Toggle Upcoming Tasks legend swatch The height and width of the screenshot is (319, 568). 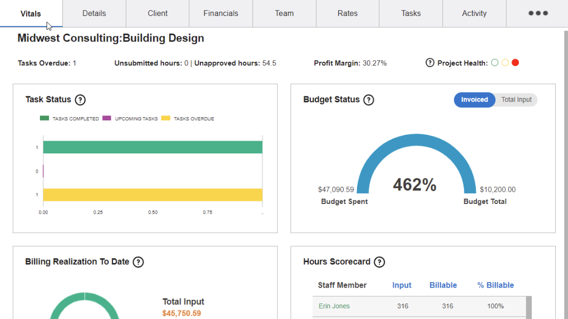click(x=107, y=118)
